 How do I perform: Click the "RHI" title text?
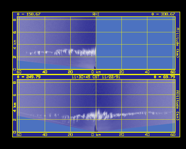tap(96, 14)
